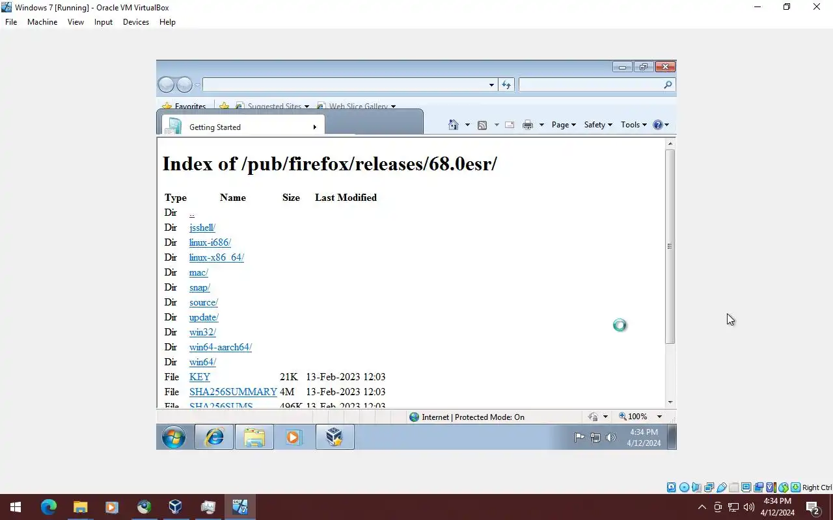The image size is (833, 520).
Task: Click VirtualBox optical drive indicator
Action: coord(684,487)
